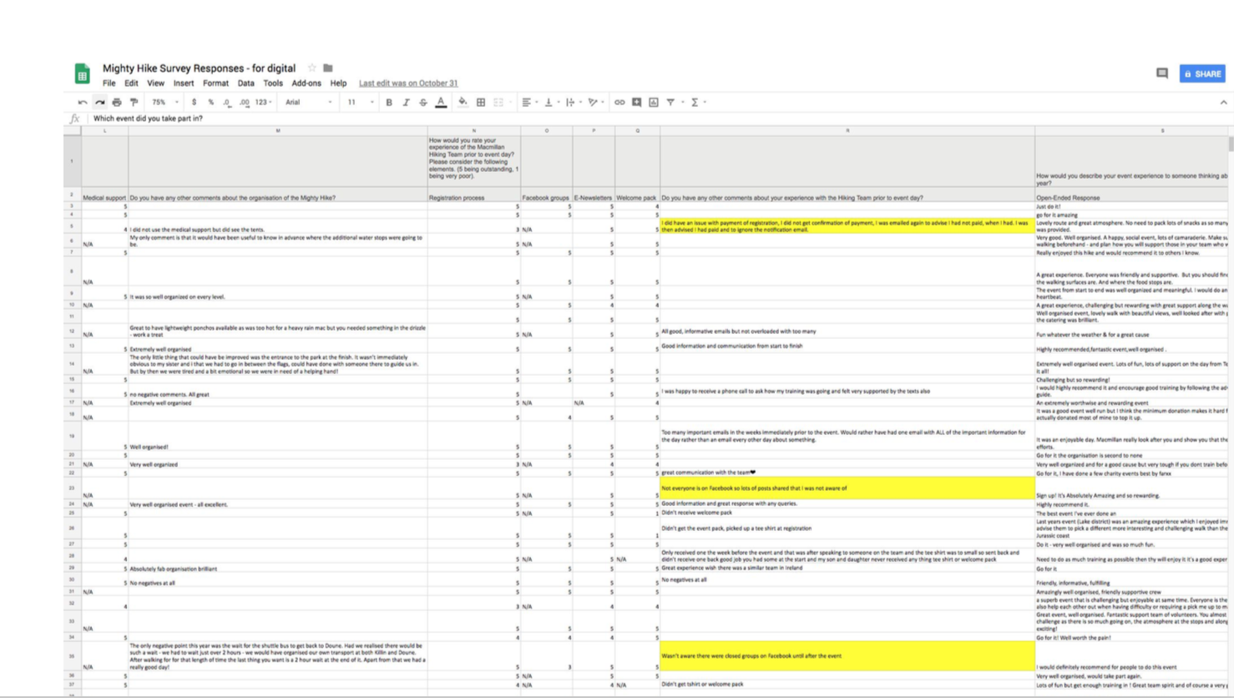Format as percent with % icon
Viewport: 1234px width, 698px height.
pyautogui.click(x=210, y=102)
